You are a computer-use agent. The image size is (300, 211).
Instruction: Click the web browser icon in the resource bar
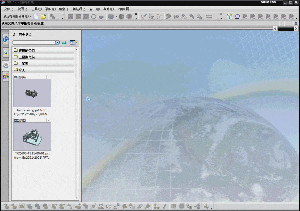point(5,52)
